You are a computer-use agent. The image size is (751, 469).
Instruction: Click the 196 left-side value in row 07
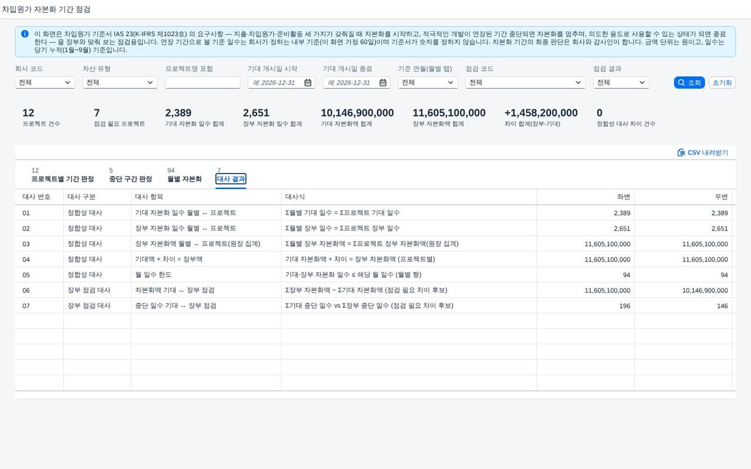point(625,305)
